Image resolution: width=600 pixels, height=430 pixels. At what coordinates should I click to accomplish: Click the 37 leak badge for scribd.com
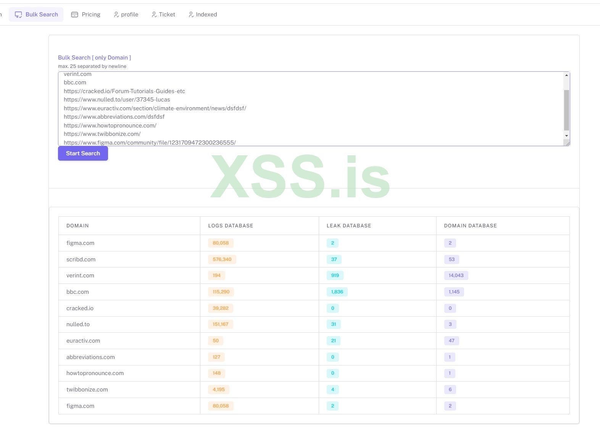coord(334,259)
